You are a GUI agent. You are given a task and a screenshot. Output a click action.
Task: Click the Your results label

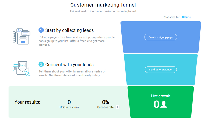(x=27, y=102)
